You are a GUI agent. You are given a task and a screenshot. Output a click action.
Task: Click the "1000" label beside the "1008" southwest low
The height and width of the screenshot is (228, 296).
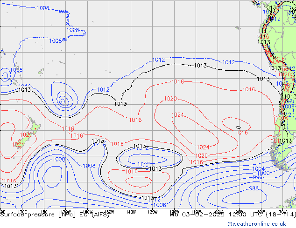pos(59,159)
